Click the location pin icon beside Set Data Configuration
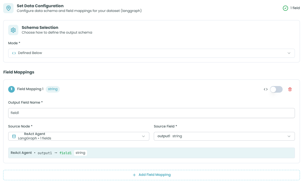 point(8,8)
